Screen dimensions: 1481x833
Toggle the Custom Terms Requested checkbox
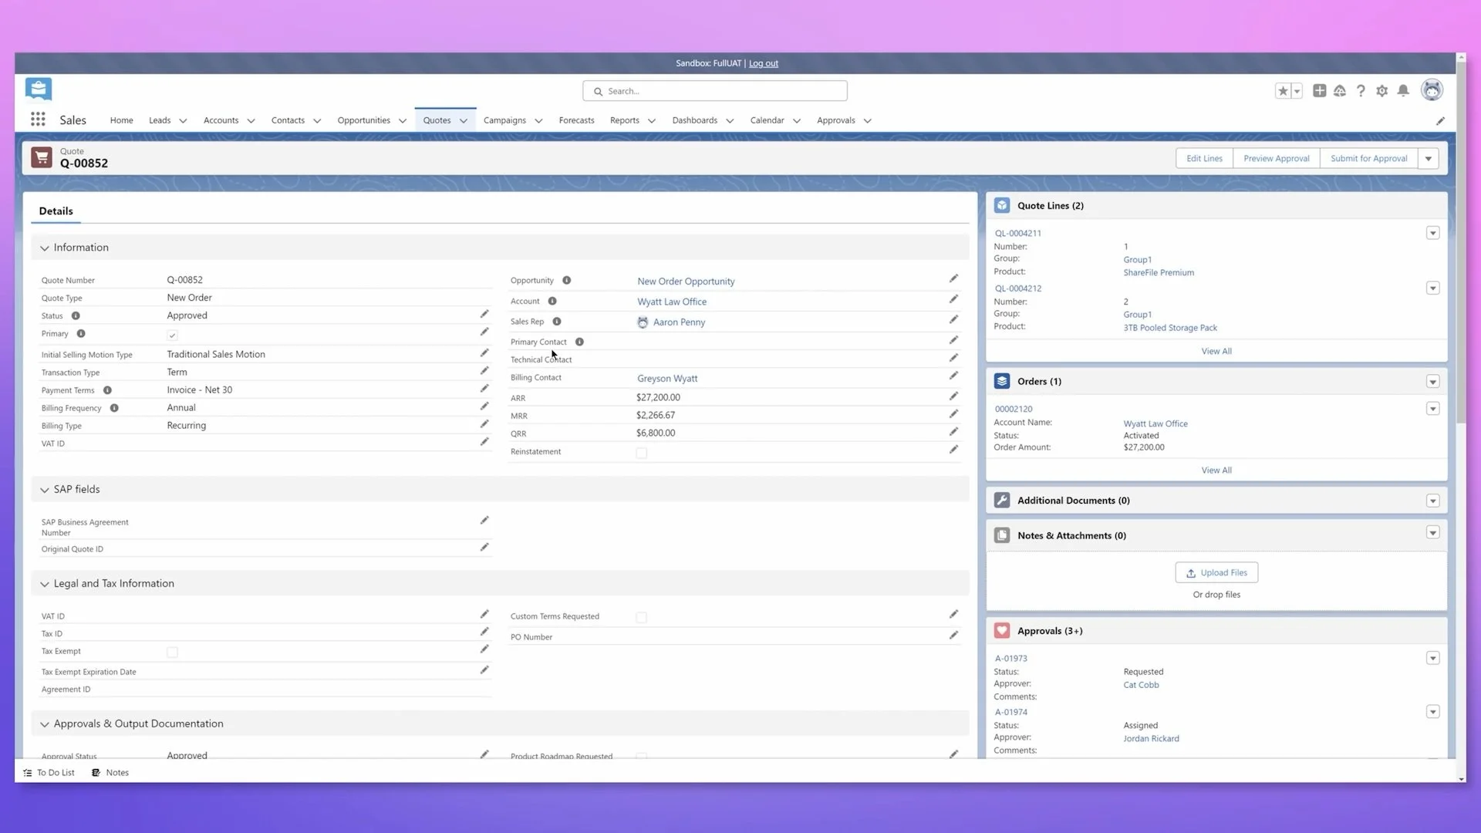pos(642,617)
